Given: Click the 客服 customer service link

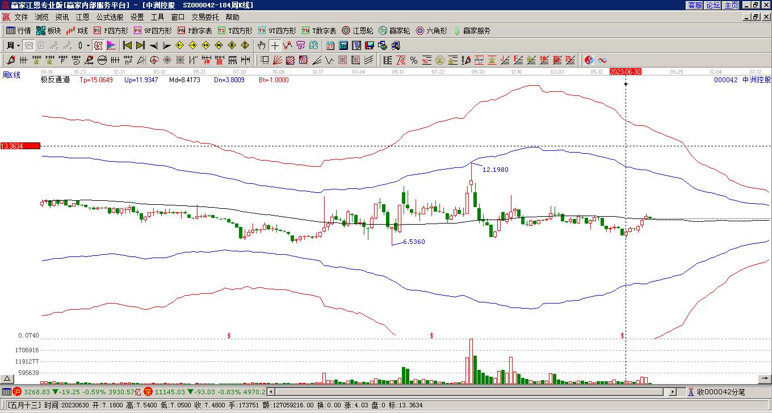Looking at the screenshot, I should coord(695,5).
